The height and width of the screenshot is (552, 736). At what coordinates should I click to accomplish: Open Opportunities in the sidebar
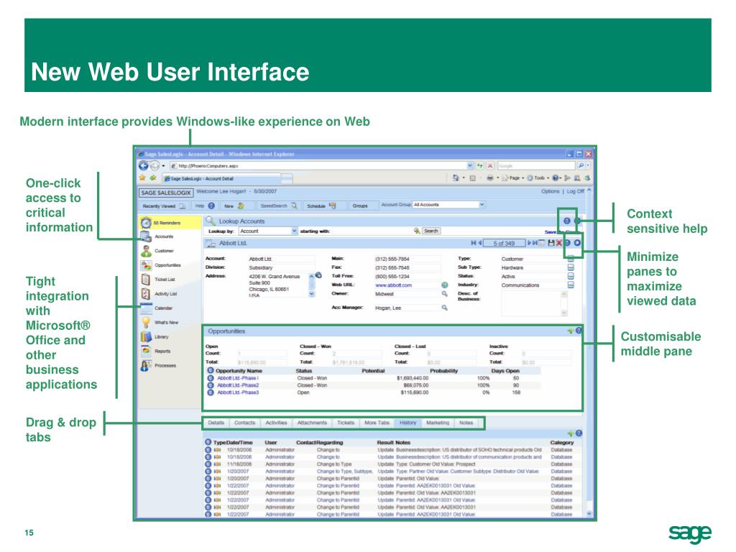(x=160, y=265)
